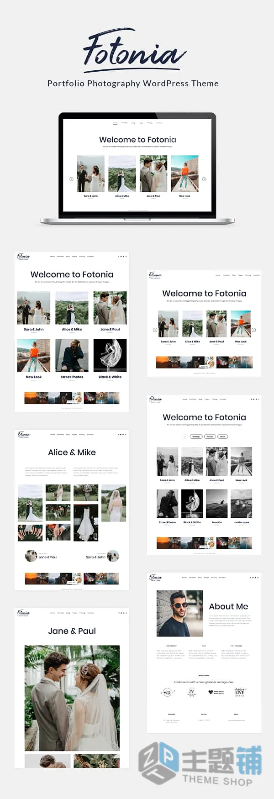274x799 pixels.
Task: Click the round Sara & John avatar on Alice & Mike page
Action: coord(113,556)
